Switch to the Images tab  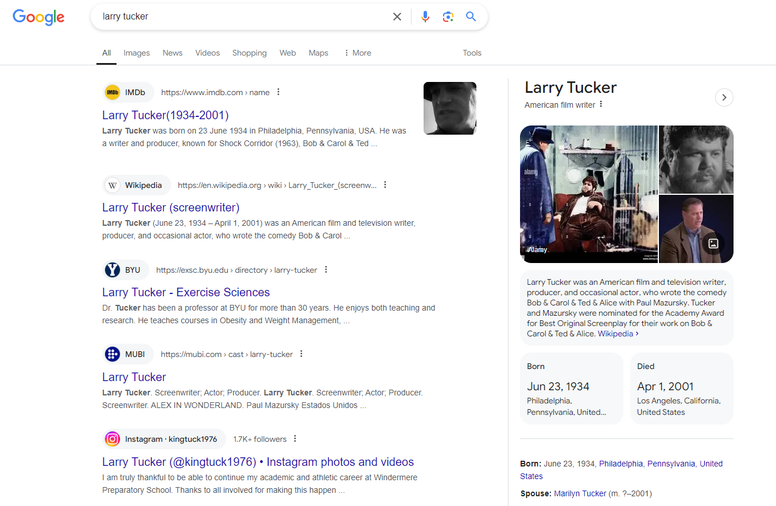coord(137,53)
